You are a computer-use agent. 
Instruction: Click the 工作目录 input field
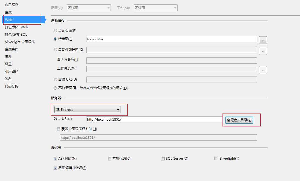172,69
